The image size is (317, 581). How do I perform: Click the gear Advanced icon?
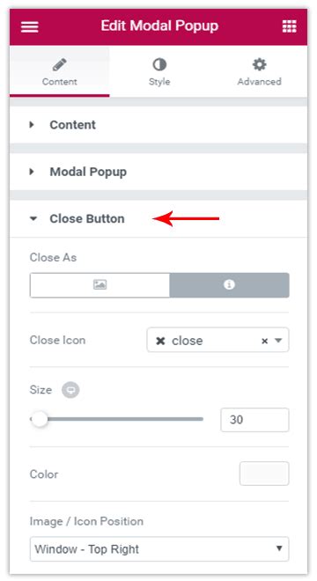259,64
